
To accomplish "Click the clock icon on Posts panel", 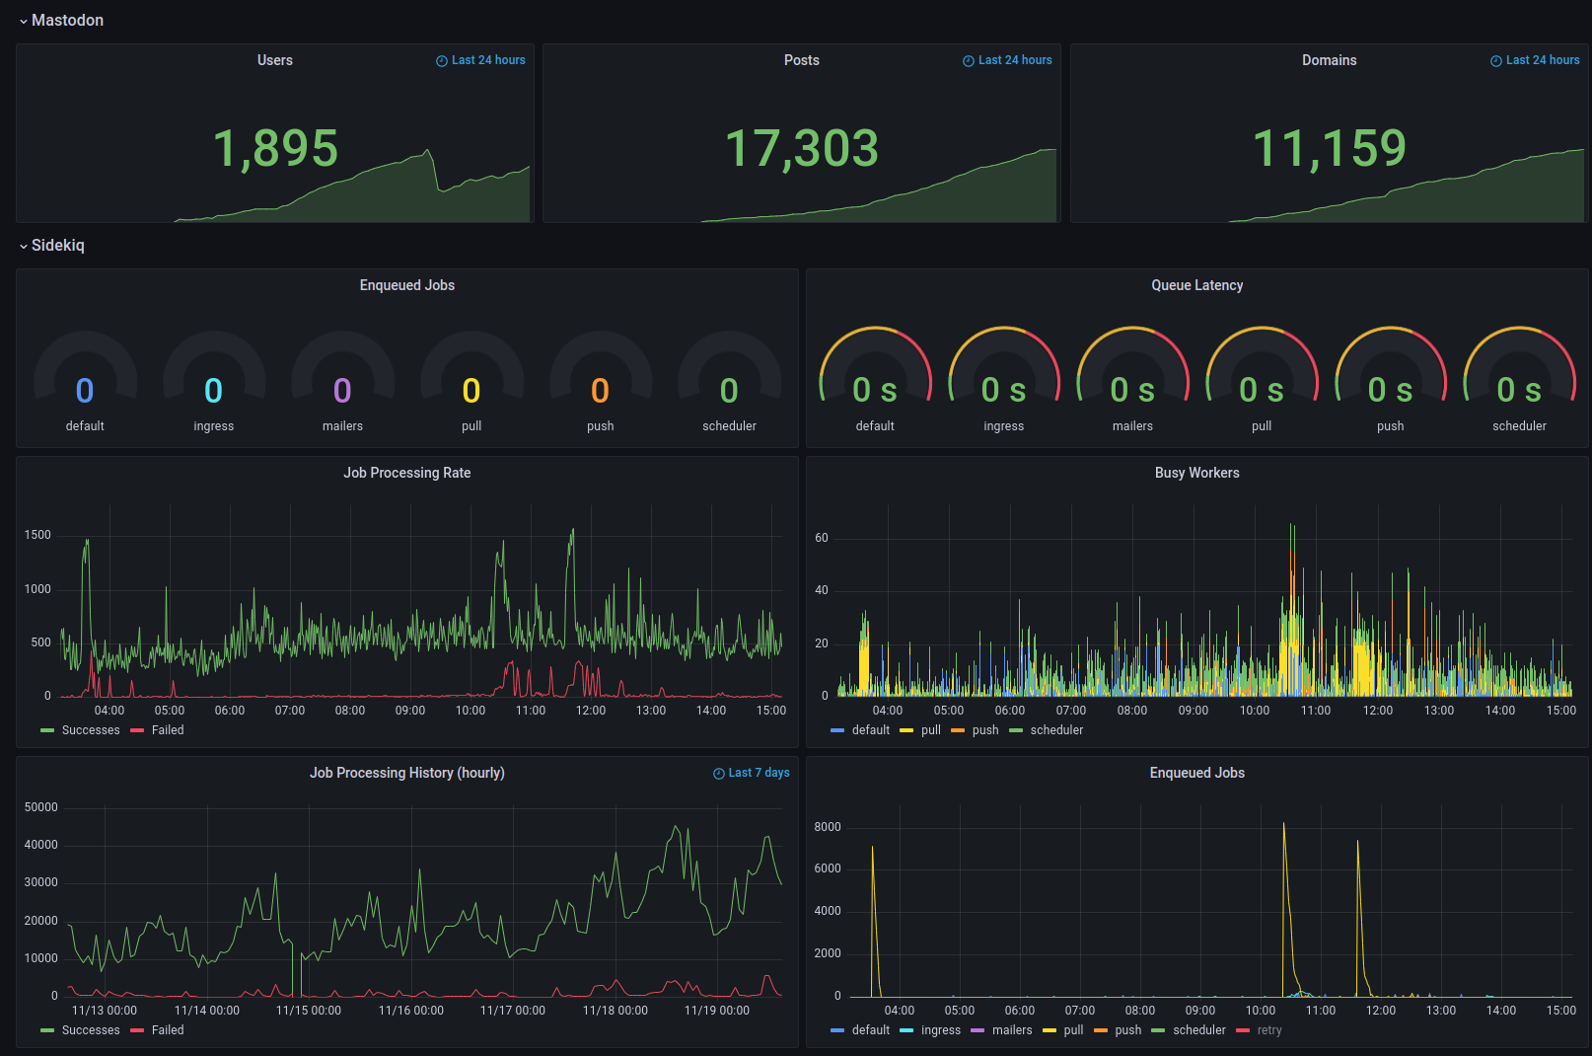I will 969,61.
